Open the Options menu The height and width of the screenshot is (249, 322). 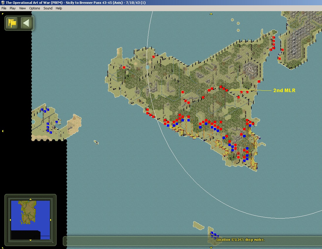(35, 8)
